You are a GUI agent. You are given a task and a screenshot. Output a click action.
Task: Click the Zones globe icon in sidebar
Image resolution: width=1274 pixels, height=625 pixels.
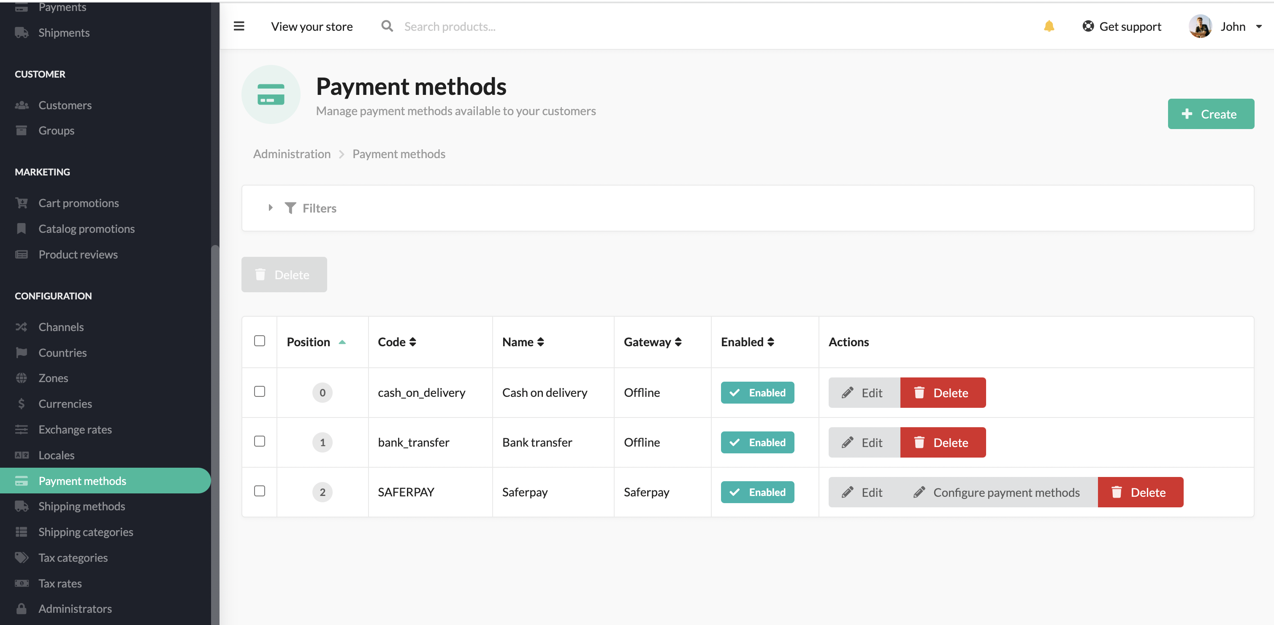pyautogui.click(x=21, y=378)
